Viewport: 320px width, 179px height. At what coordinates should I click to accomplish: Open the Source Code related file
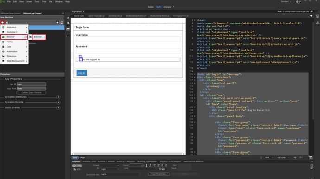[79, 16]
